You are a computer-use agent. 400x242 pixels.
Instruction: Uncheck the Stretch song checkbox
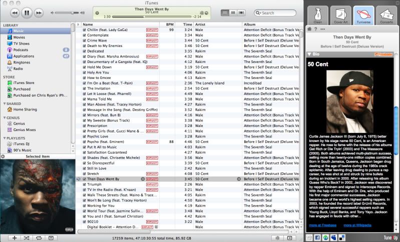[x=84, y=173]
